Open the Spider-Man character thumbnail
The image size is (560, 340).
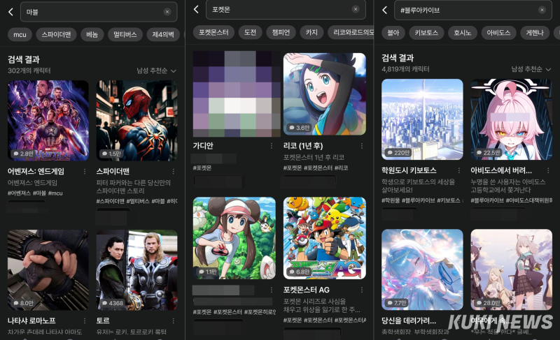(136, 120)
